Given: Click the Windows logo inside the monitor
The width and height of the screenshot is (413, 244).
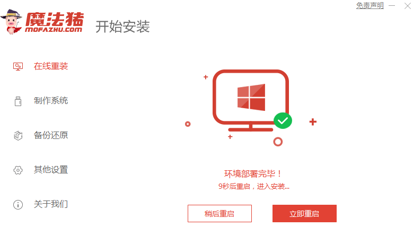Looking at the screenshot, I should [251, 97].
